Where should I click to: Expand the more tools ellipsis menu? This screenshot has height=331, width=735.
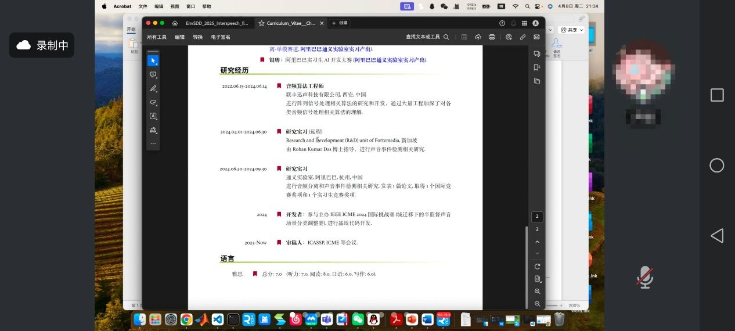tap(153, 143)
